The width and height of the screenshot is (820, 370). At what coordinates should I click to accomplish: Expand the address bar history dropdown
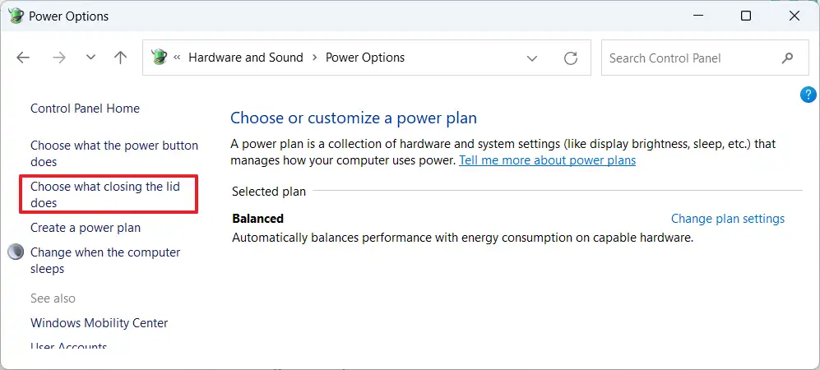pyautogui.click(x=532, y=58)
